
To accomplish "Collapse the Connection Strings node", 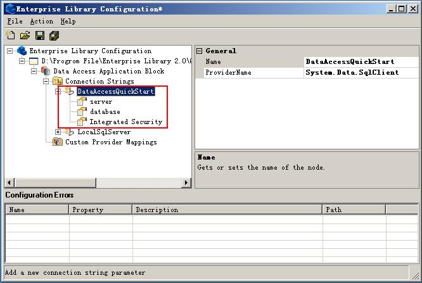I will coord(46,81).
